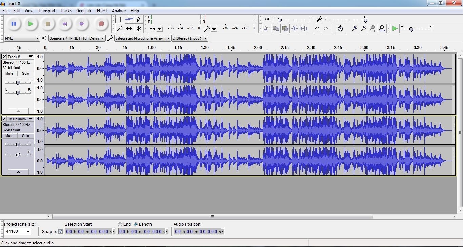The width and height of the screenshot is (463, 247).
Task: Adjust the input volume slider handle
Action: 365,20
